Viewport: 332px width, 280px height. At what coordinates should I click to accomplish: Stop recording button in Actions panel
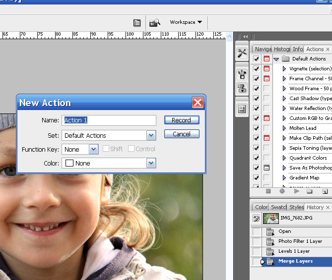(x=268, y=191)
